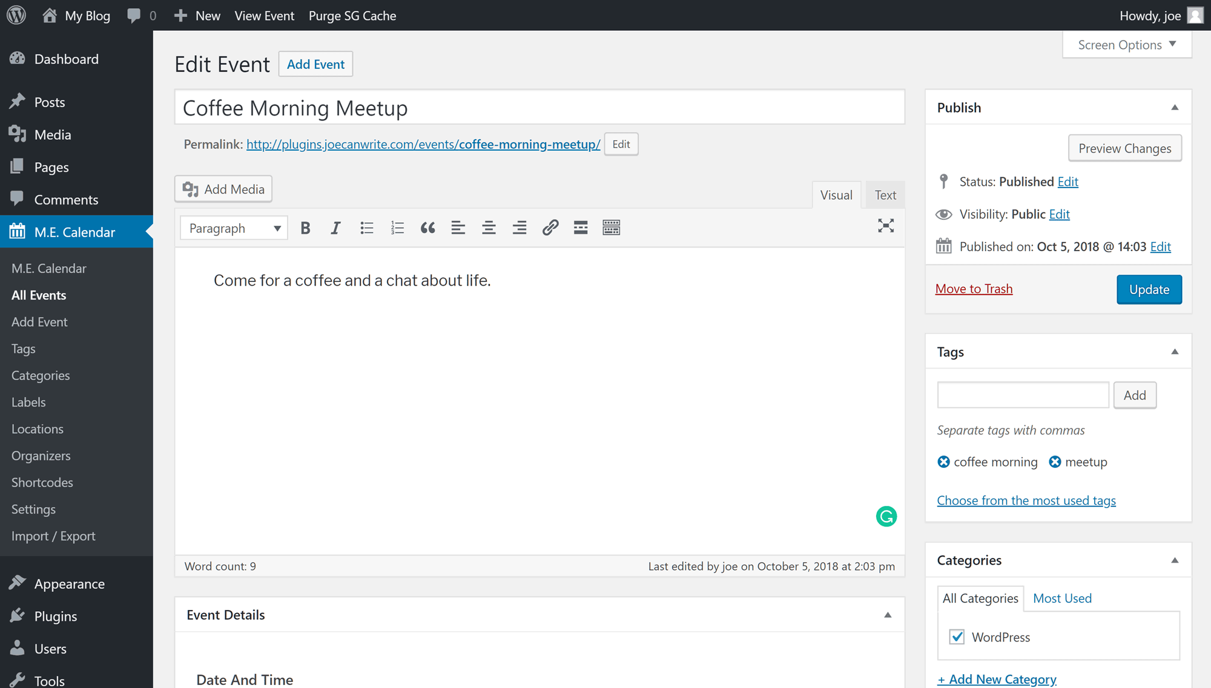This screenshot has height=688, width=1211.
Task: Click the tags input field
Action: pos(1023,395)
